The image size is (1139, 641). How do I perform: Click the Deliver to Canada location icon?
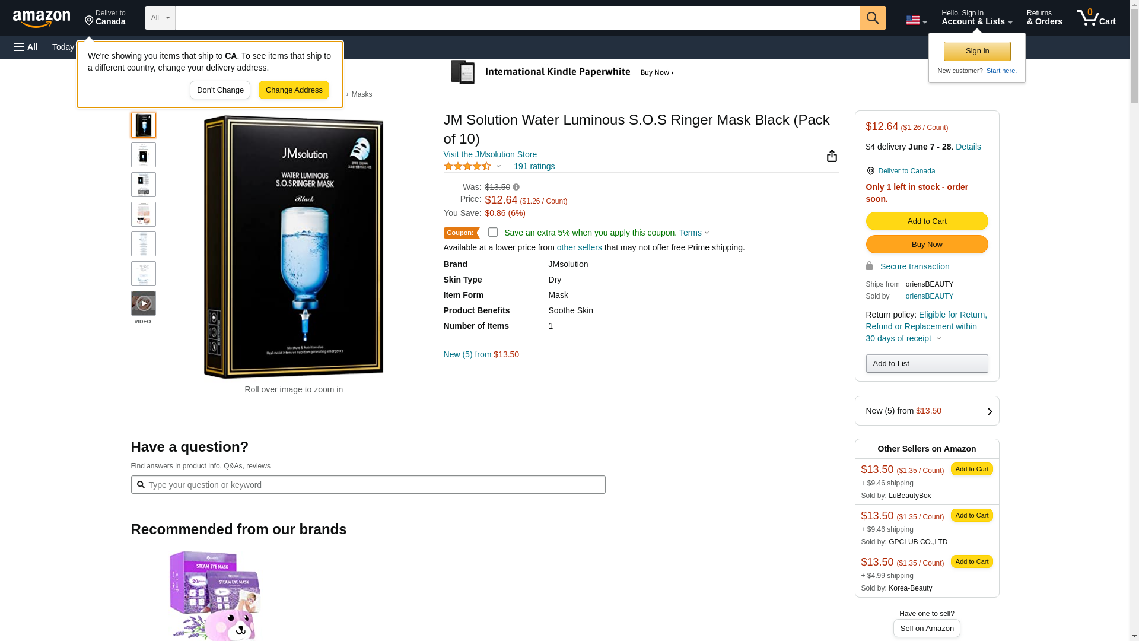click(870, 171)
